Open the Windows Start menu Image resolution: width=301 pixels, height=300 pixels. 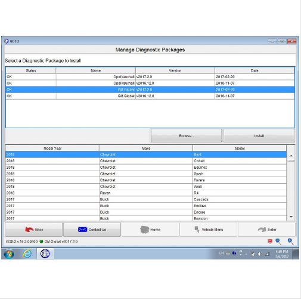[9, 253]
